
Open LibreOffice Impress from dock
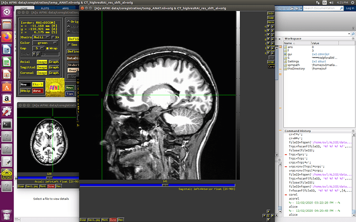(7, 74)
